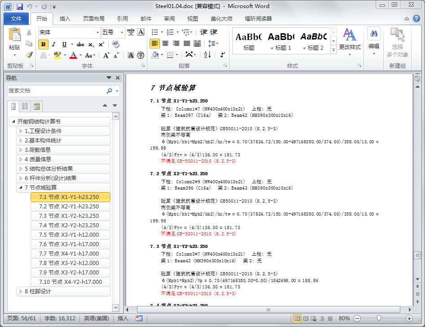
Task: Center-align text with the center alignment icon
Action: [165, 44]
